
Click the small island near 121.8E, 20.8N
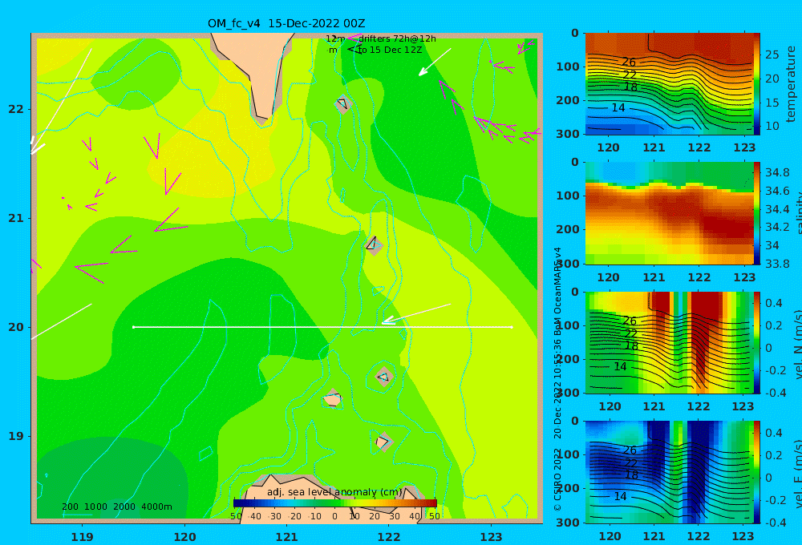pos(375,245)
